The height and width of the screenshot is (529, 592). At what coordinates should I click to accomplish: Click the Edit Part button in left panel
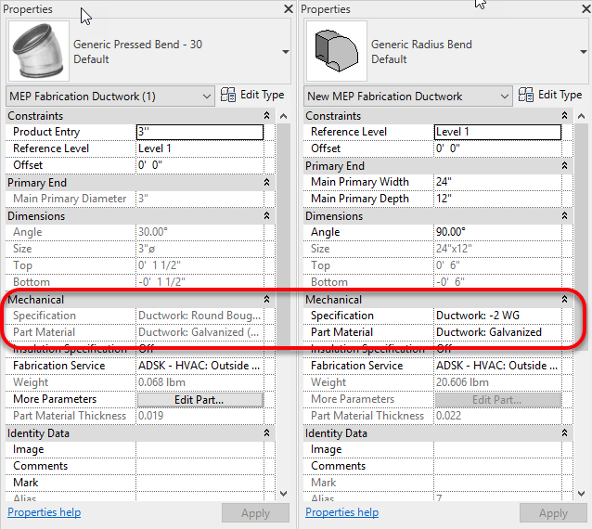[199, 399]
